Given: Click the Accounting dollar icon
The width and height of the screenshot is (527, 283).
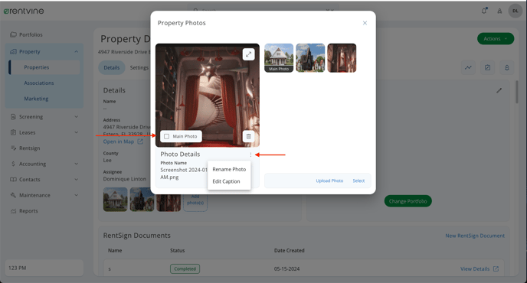Looking at the screenshot, I should pyautogui.click(x=13, y=164).
